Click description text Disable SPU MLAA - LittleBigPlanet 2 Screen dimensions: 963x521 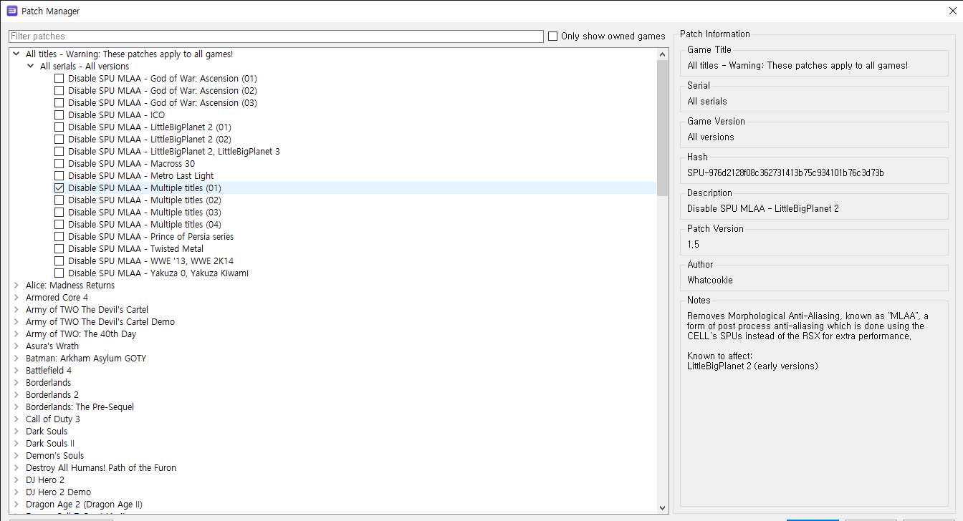[763, 208]
